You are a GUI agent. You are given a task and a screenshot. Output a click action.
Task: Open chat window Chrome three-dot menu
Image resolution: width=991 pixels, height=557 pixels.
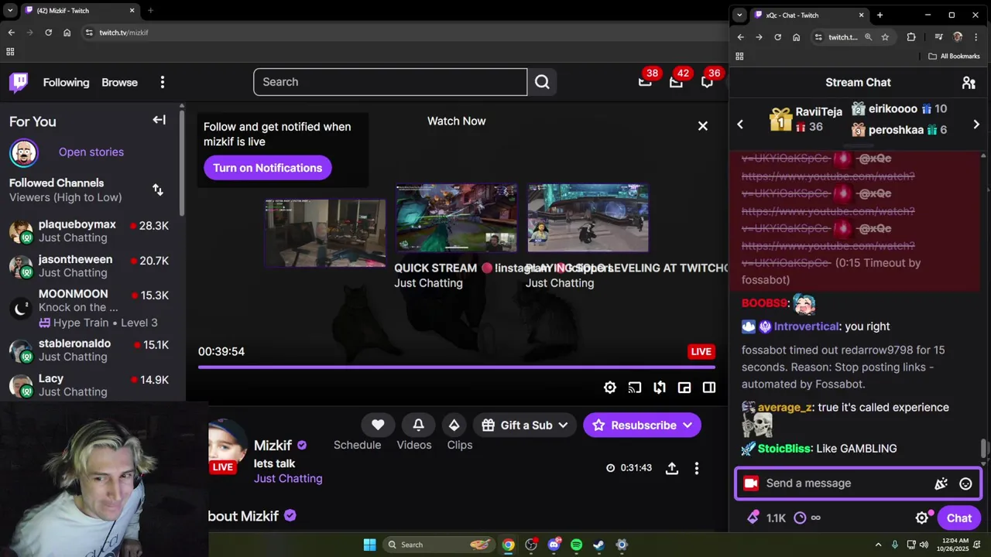tap(976, 37)
